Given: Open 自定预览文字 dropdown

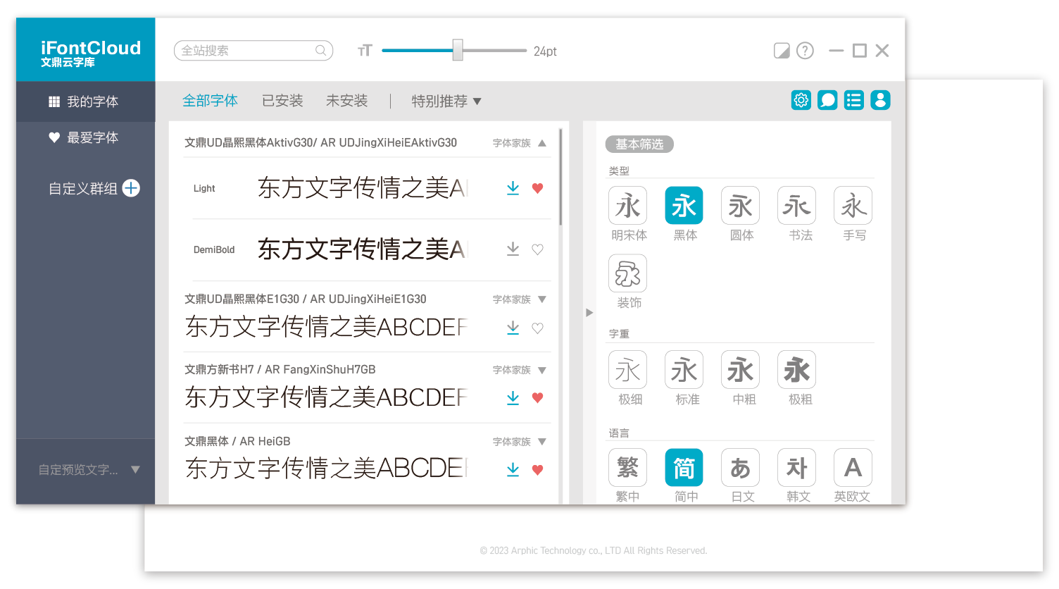Looking at the screenshot, I should [89, 470].
